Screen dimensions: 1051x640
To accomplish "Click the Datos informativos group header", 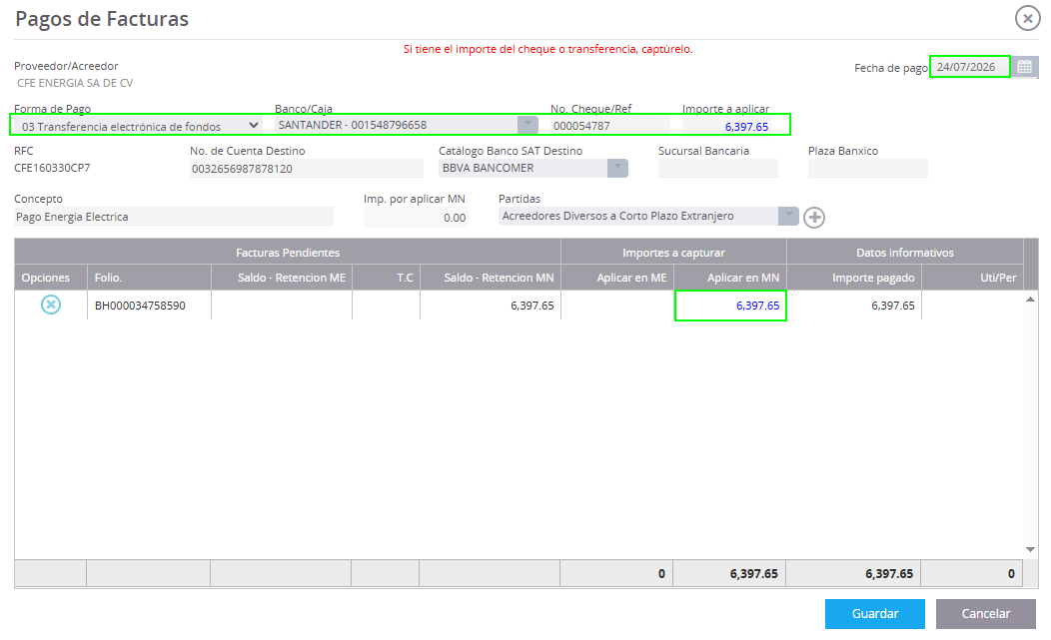I will pyautogui.click(x=905, y=253).
